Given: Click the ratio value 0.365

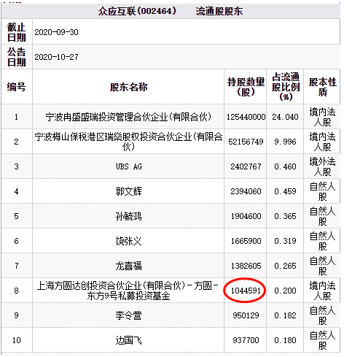Looking at the screenshot, I should 285,216.
